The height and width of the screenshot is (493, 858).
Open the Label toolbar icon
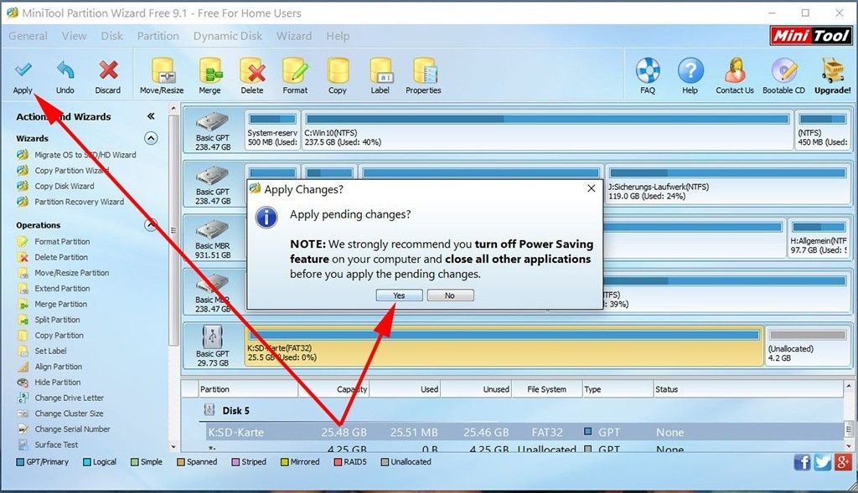coord(380,71)
